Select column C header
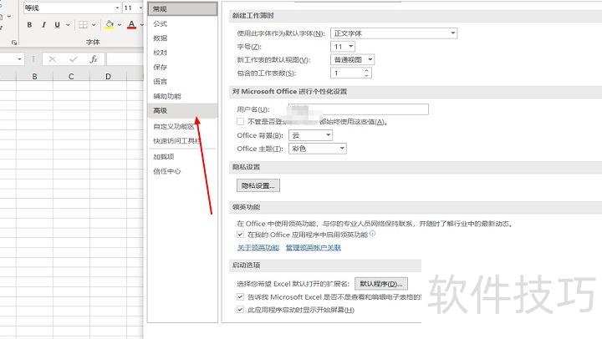 [x=71, y=76]
